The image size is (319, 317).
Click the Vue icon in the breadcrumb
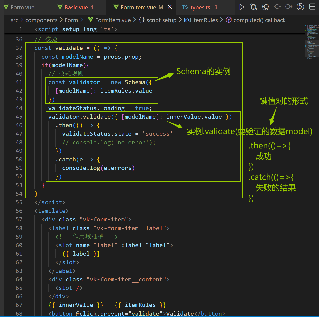point(91,20)
